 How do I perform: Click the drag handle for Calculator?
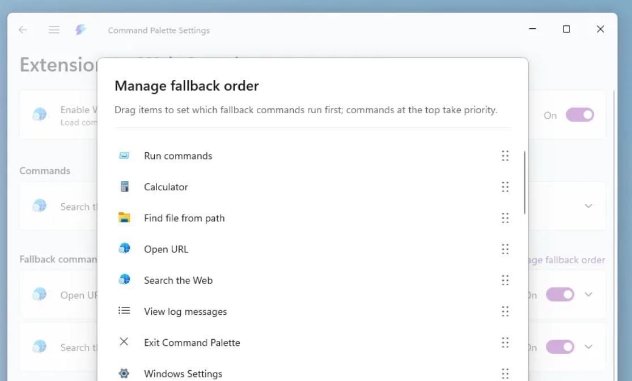(x=505, y=187)
